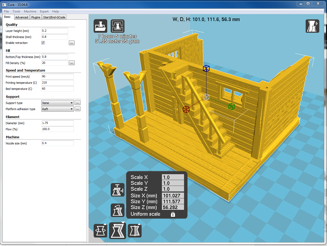This screenshot has width=327, height=246.
Task: Open Support type dropdown
Action: coord(58,103)
